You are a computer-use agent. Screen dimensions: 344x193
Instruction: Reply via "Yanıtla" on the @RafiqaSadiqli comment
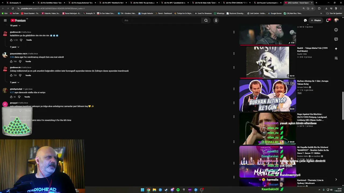tap(27, 97)
